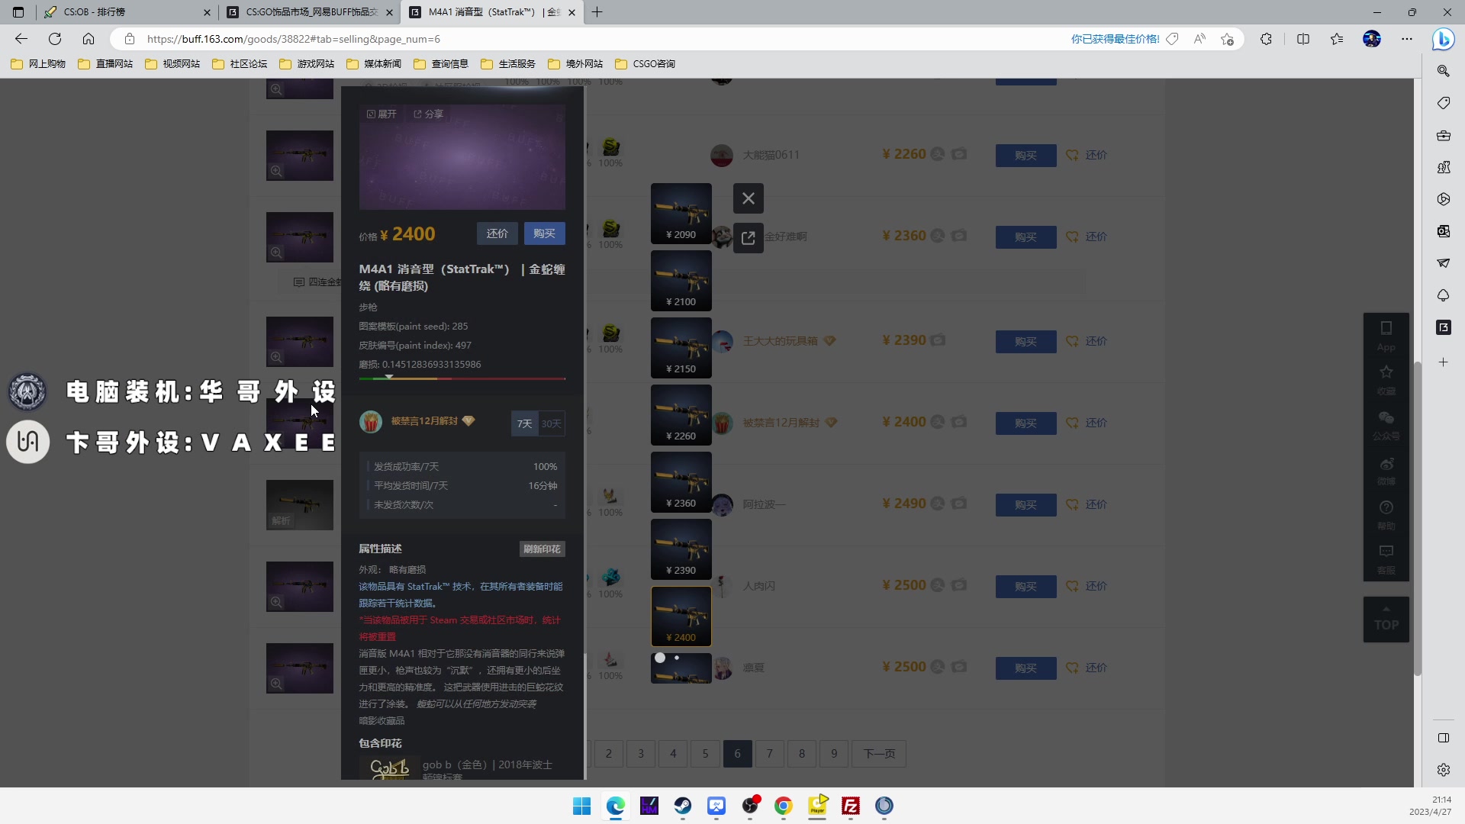Add page to favorites star icon
This screenshot has width=1465, height=824.
(x=1227, y=39)
